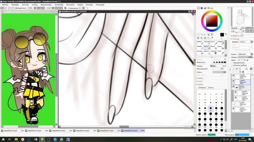
Task: Click the black foreground color swatch
Action: [x=222, y=35]
